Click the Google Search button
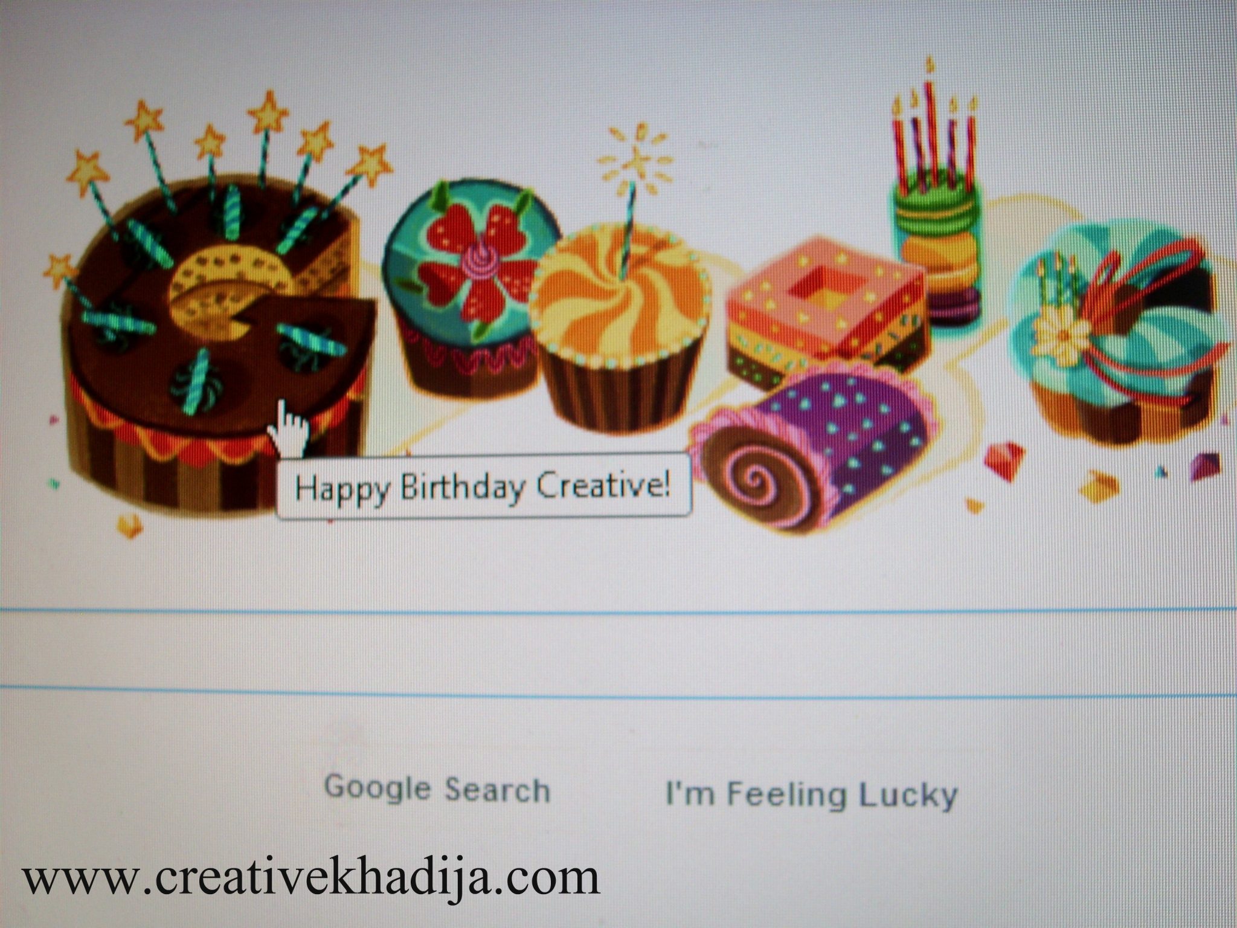This screenshot has width=1237, height=928. coord(437,789)
